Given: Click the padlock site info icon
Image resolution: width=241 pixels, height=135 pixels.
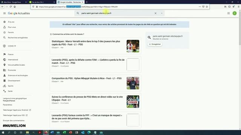Looking at the screenshot, I should pyautogui.click(x=37, y=7).
